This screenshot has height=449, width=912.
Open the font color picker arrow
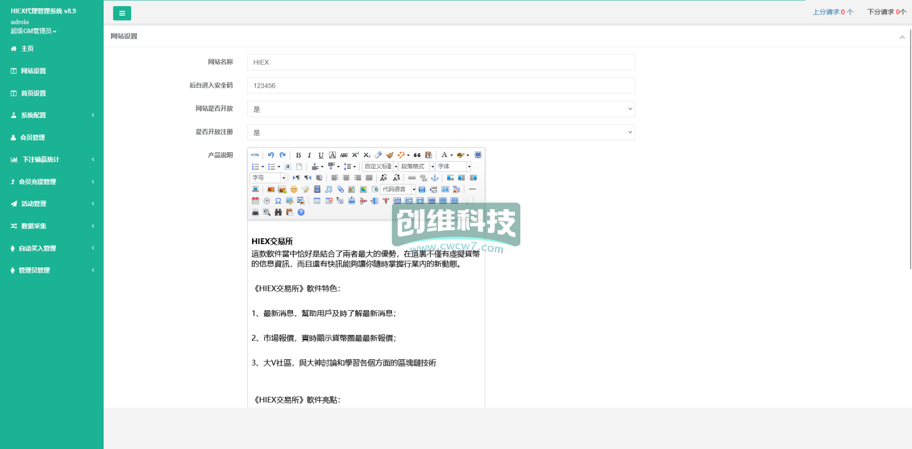point(451,155)
